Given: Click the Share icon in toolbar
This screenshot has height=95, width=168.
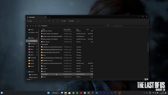Looking at the screenshot, I should pos(53,21).
